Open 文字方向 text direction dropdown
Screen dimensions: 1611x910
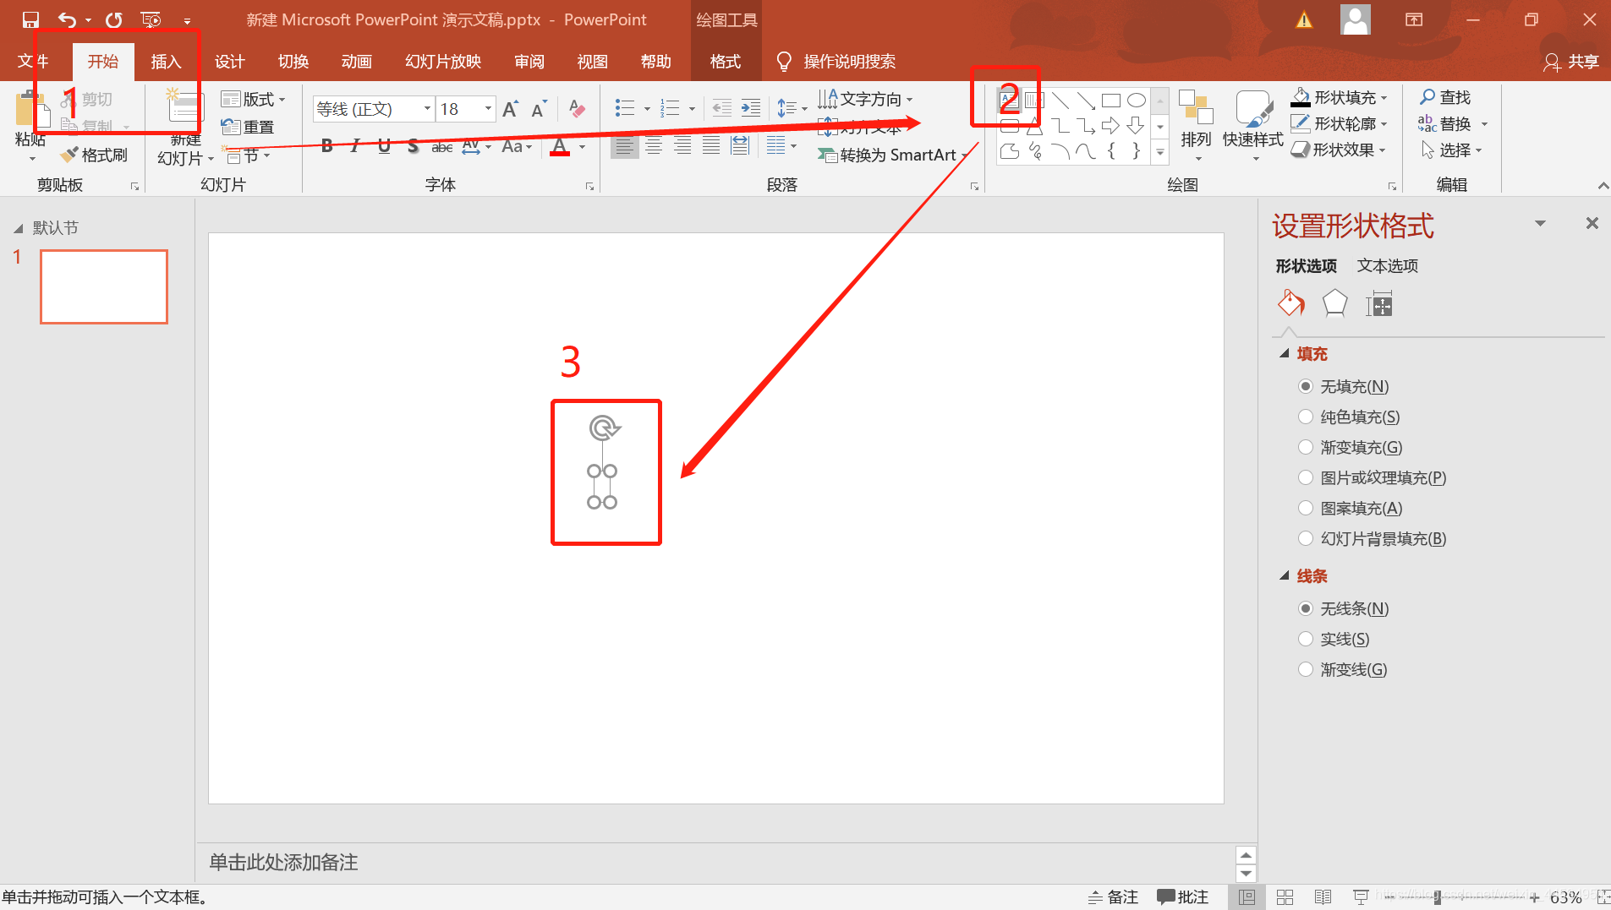pyautogui.click(x=865, y=99)
